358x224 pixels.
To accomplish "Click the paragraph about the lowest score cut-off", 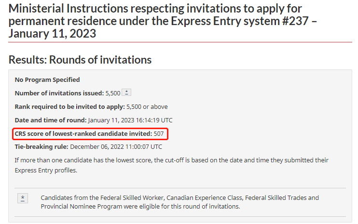I will tap(171, 165).
